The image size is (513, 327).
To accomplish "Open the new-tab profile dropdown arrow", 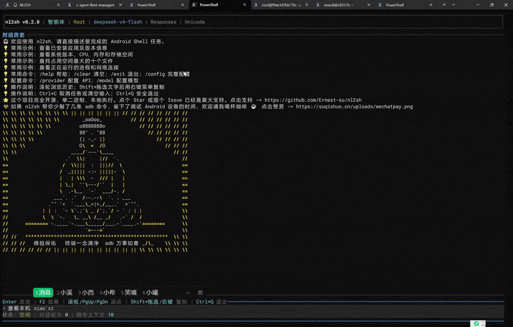I will pyautogui.click(x=453, y=4).
